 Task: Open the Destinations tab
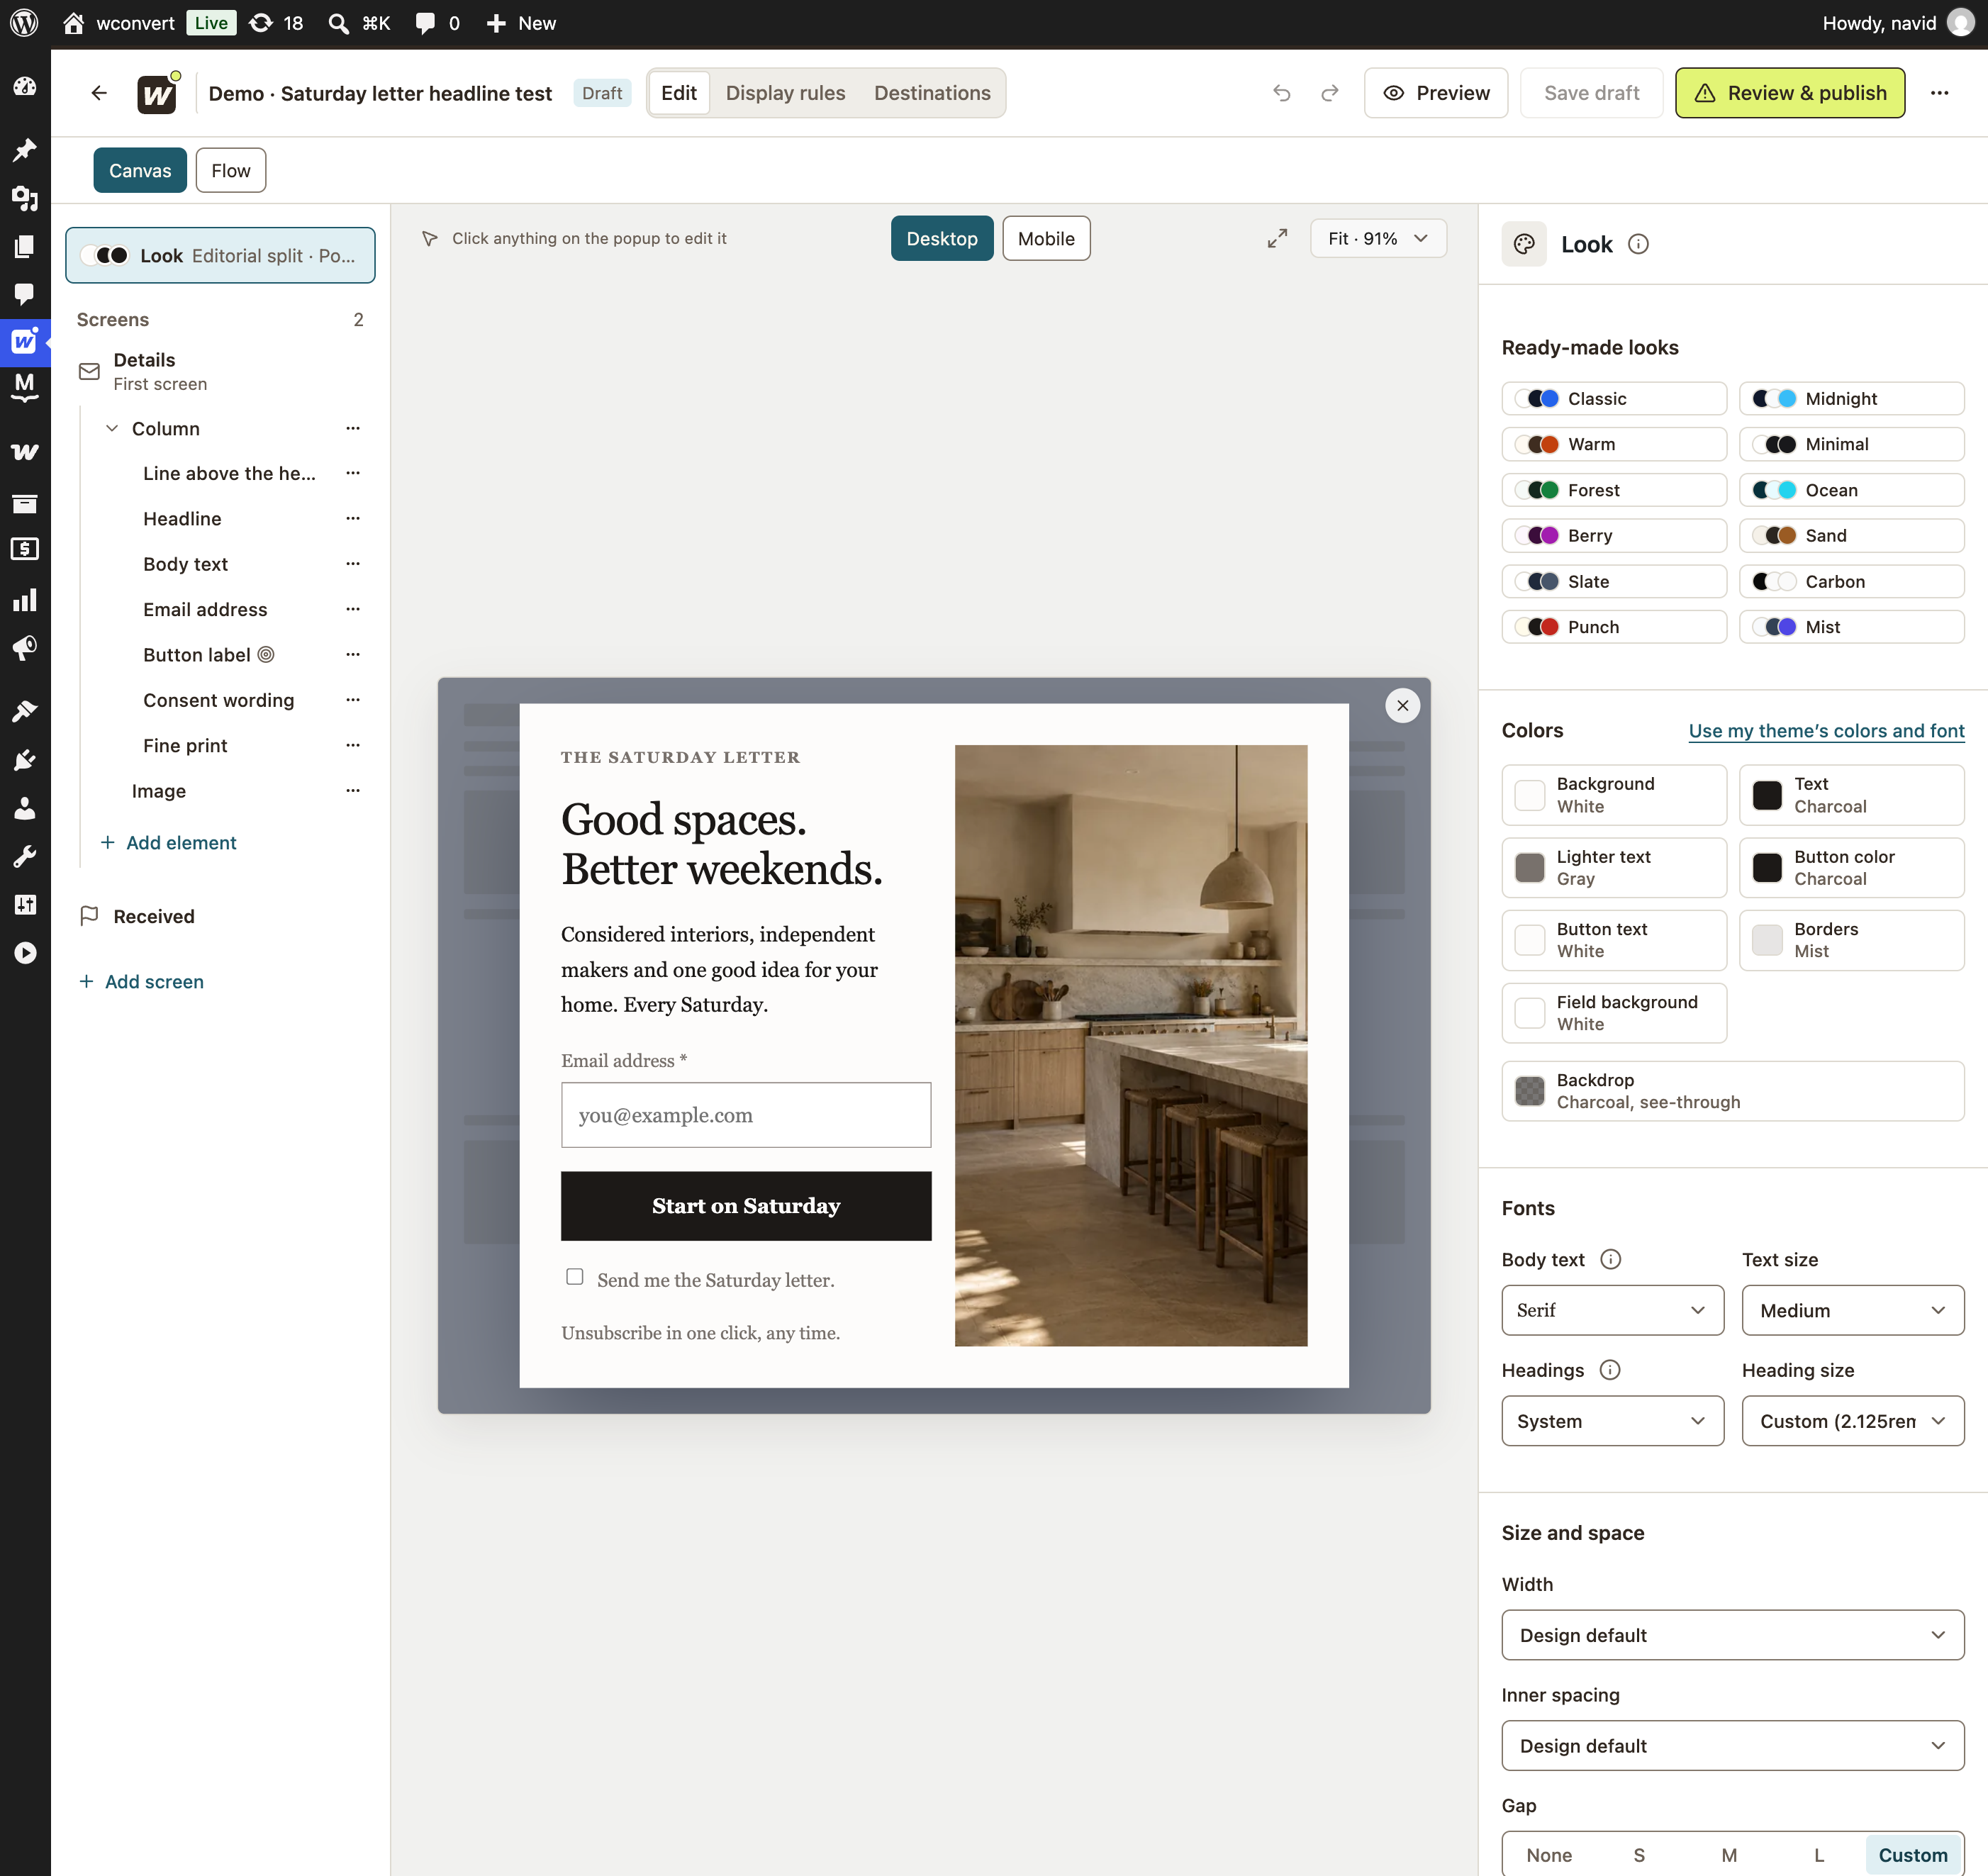[932, 93]
